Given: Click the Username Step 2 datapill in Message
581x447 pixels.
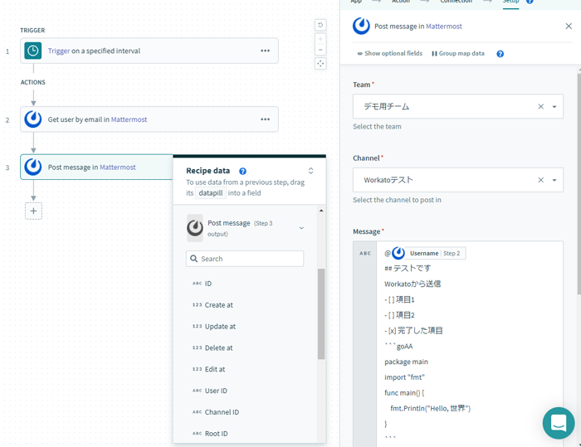Looking at the screenshot, I should [x=428, y=253].
